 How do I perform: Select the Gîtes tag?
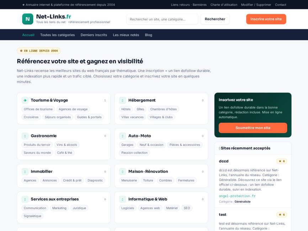click(x=140, y=109)
